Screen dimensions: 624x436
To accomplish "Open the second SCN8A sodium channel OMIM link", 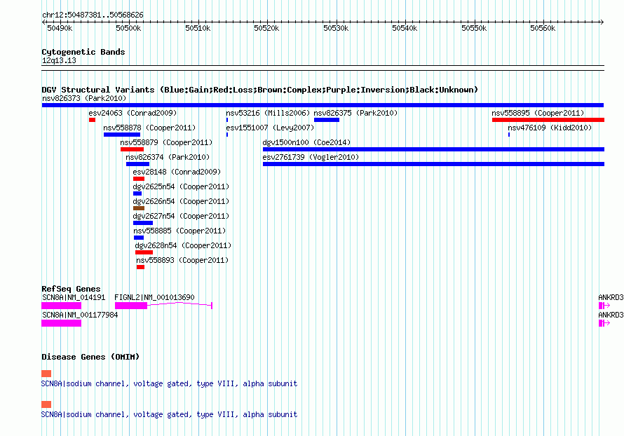I will click(169, 414).
